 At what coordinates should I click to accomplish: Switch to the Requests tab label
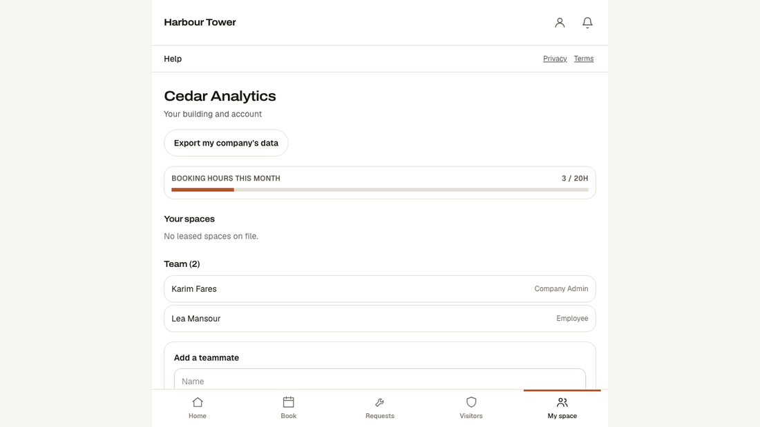click(x=379, y=416)
